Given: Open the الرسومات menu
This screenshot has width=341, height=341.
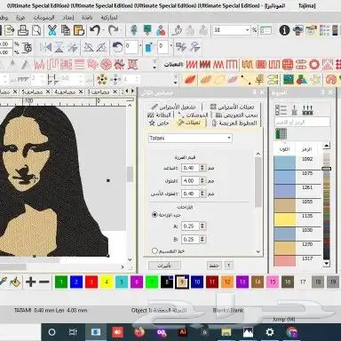Looking at the screenshot, I should [x=44, y=18].
